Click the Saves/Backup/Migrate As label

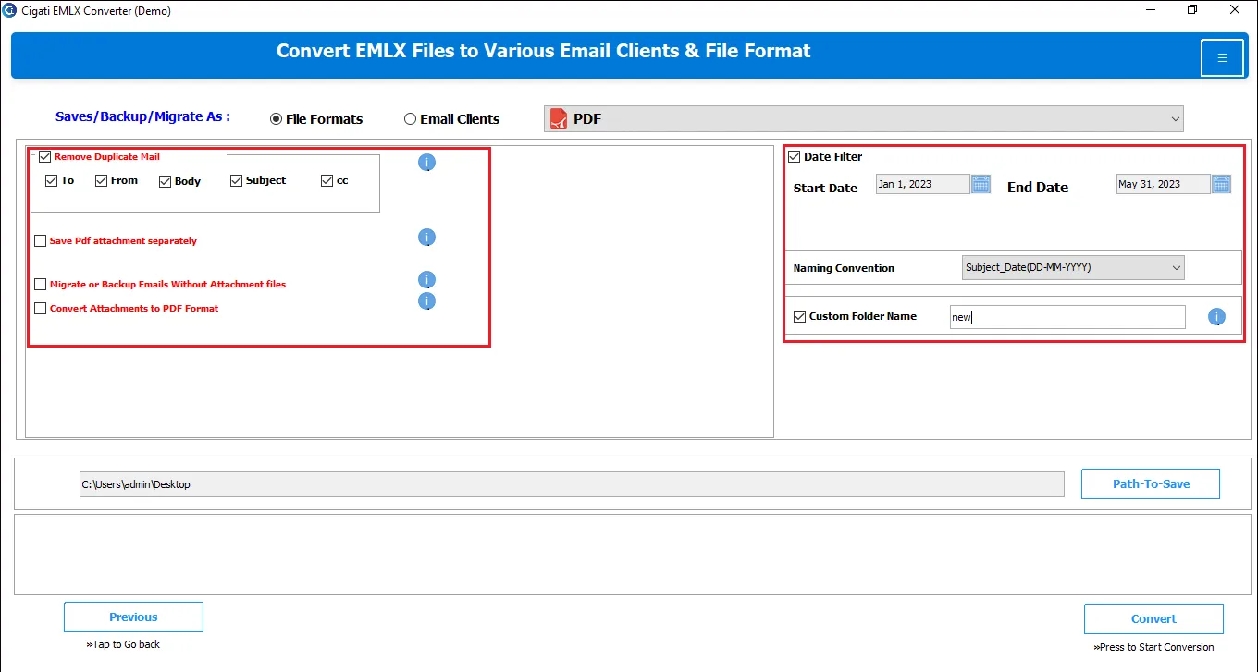click(x=142, y=116)
